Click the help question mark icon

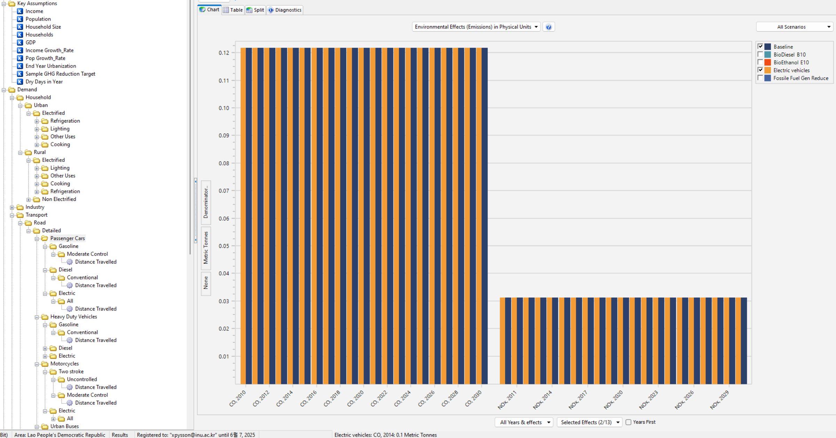coord(549,27)
